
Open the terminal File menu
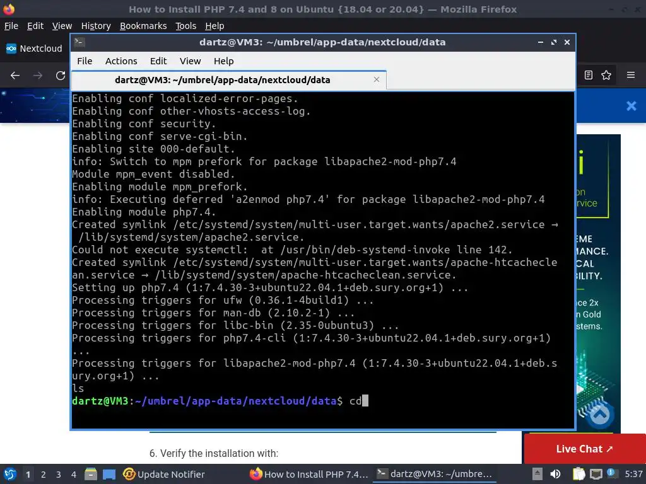[85, 61]
